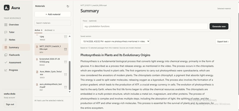Image resolution: width=239 pixels, height=111 pixels.
Task: Click the Progress chart icon
Action: click(6, 70)
